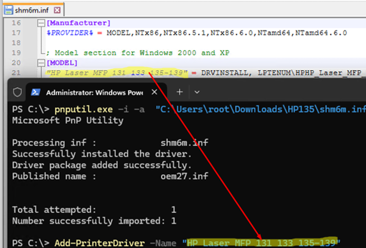Screen dimensions: 366x248
Task: Select the Administrator: Windows PowerShell tab
Action: [x=96, y=93]
